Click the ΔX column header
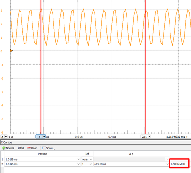Viewport: 191px width, 173px height. [131, 154]
